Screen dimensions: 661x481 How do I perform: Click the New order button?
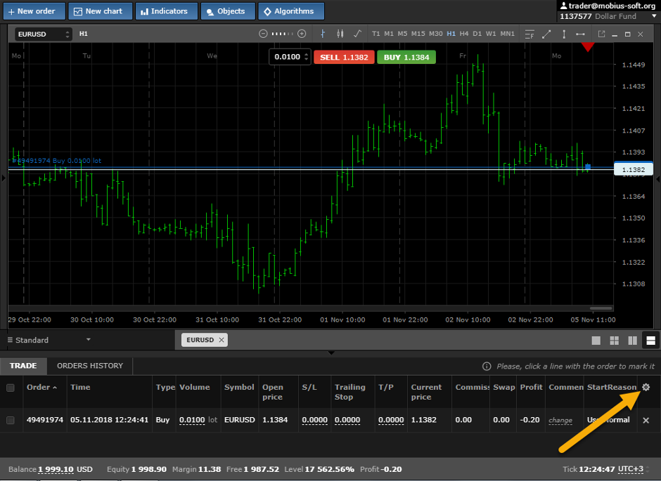34,11
